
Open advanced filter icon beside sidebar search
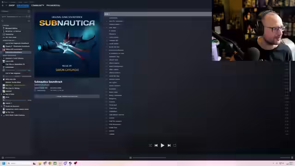pyautogui.click(x=29, y=21)
